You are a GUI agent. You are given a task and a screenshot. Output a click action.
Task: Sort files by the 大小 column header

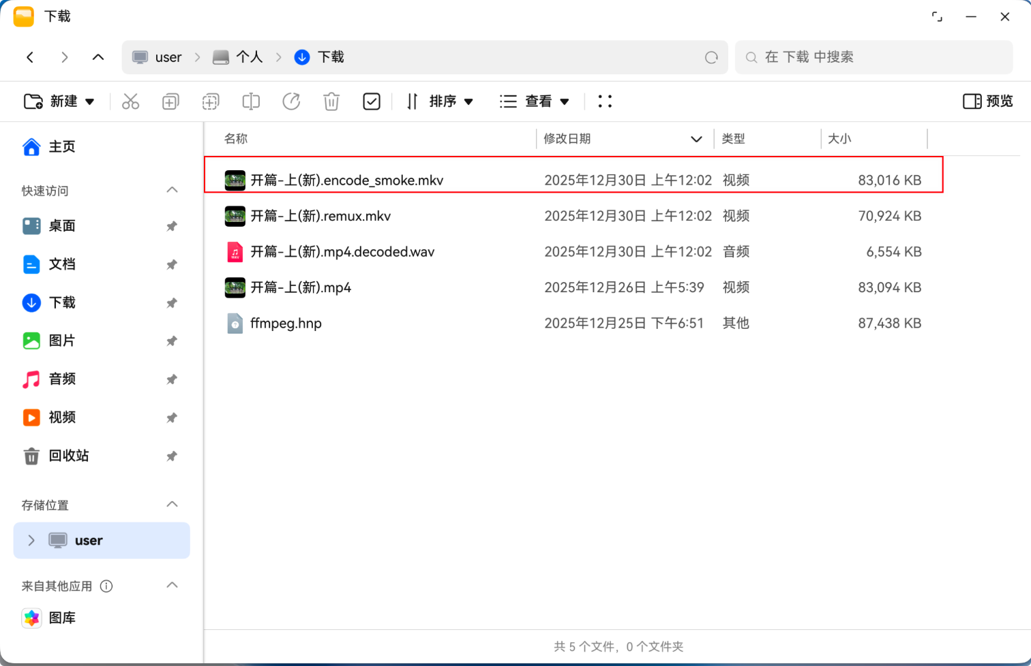pos(840,138)
